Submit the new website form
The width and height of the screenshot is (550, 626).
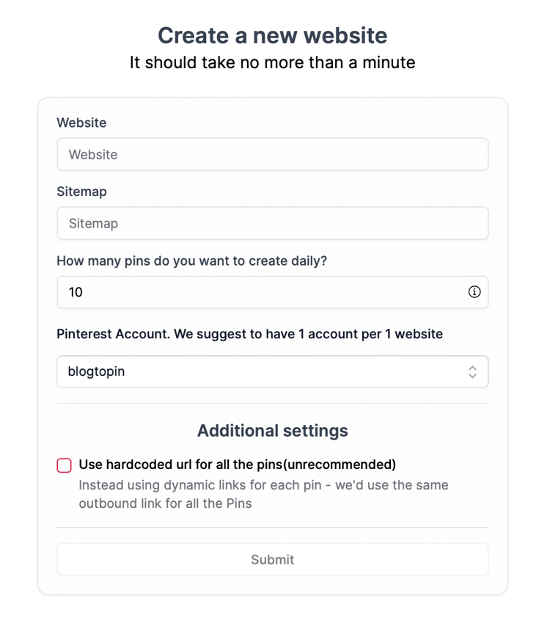tap(272, 559)
